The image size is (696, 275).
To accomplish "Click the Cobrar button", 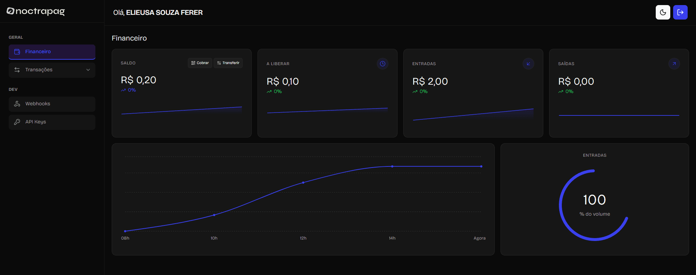I will (200, 63).
